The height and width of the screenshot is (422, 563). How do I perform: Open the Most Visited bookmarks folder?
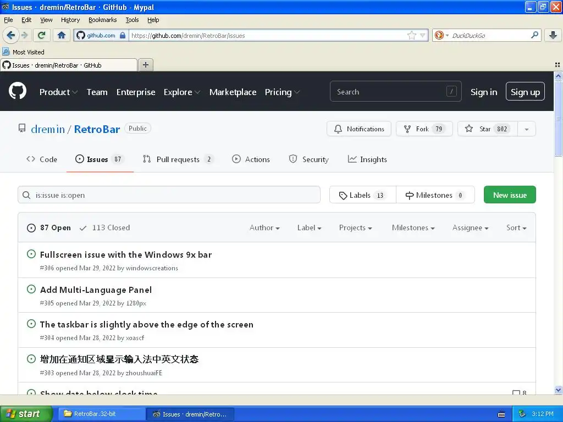pos(24,52)
